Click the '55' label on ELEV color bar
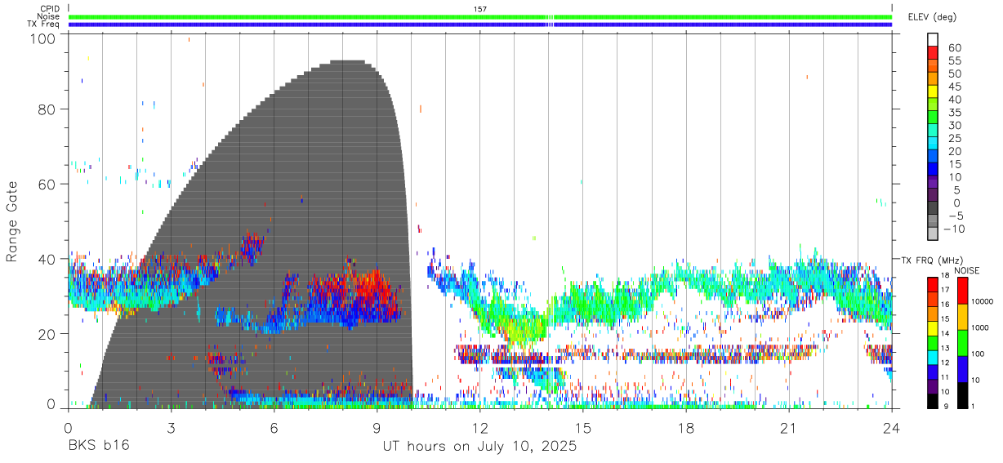The width and height of the screenshot is (1003, 463). pyautogui.click(x=954, y=60)
